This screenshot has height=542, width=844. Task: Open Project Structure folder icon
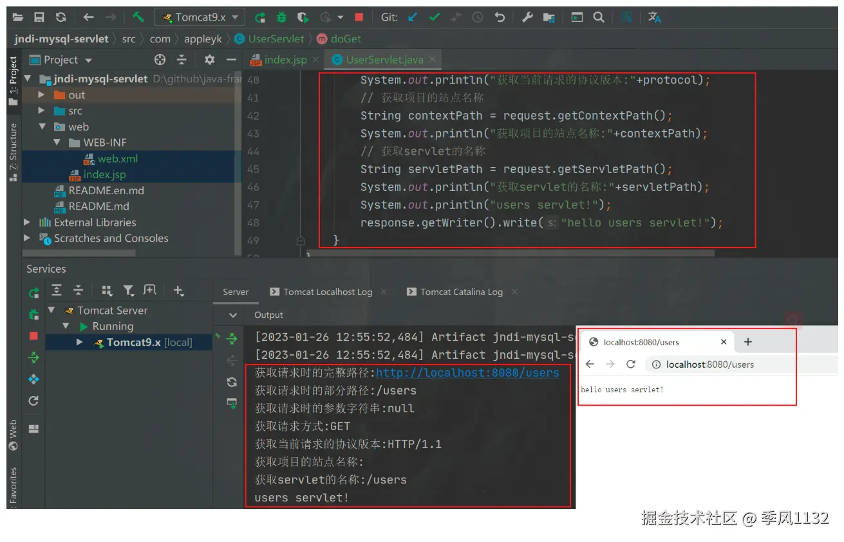click(x=549, y=17)
